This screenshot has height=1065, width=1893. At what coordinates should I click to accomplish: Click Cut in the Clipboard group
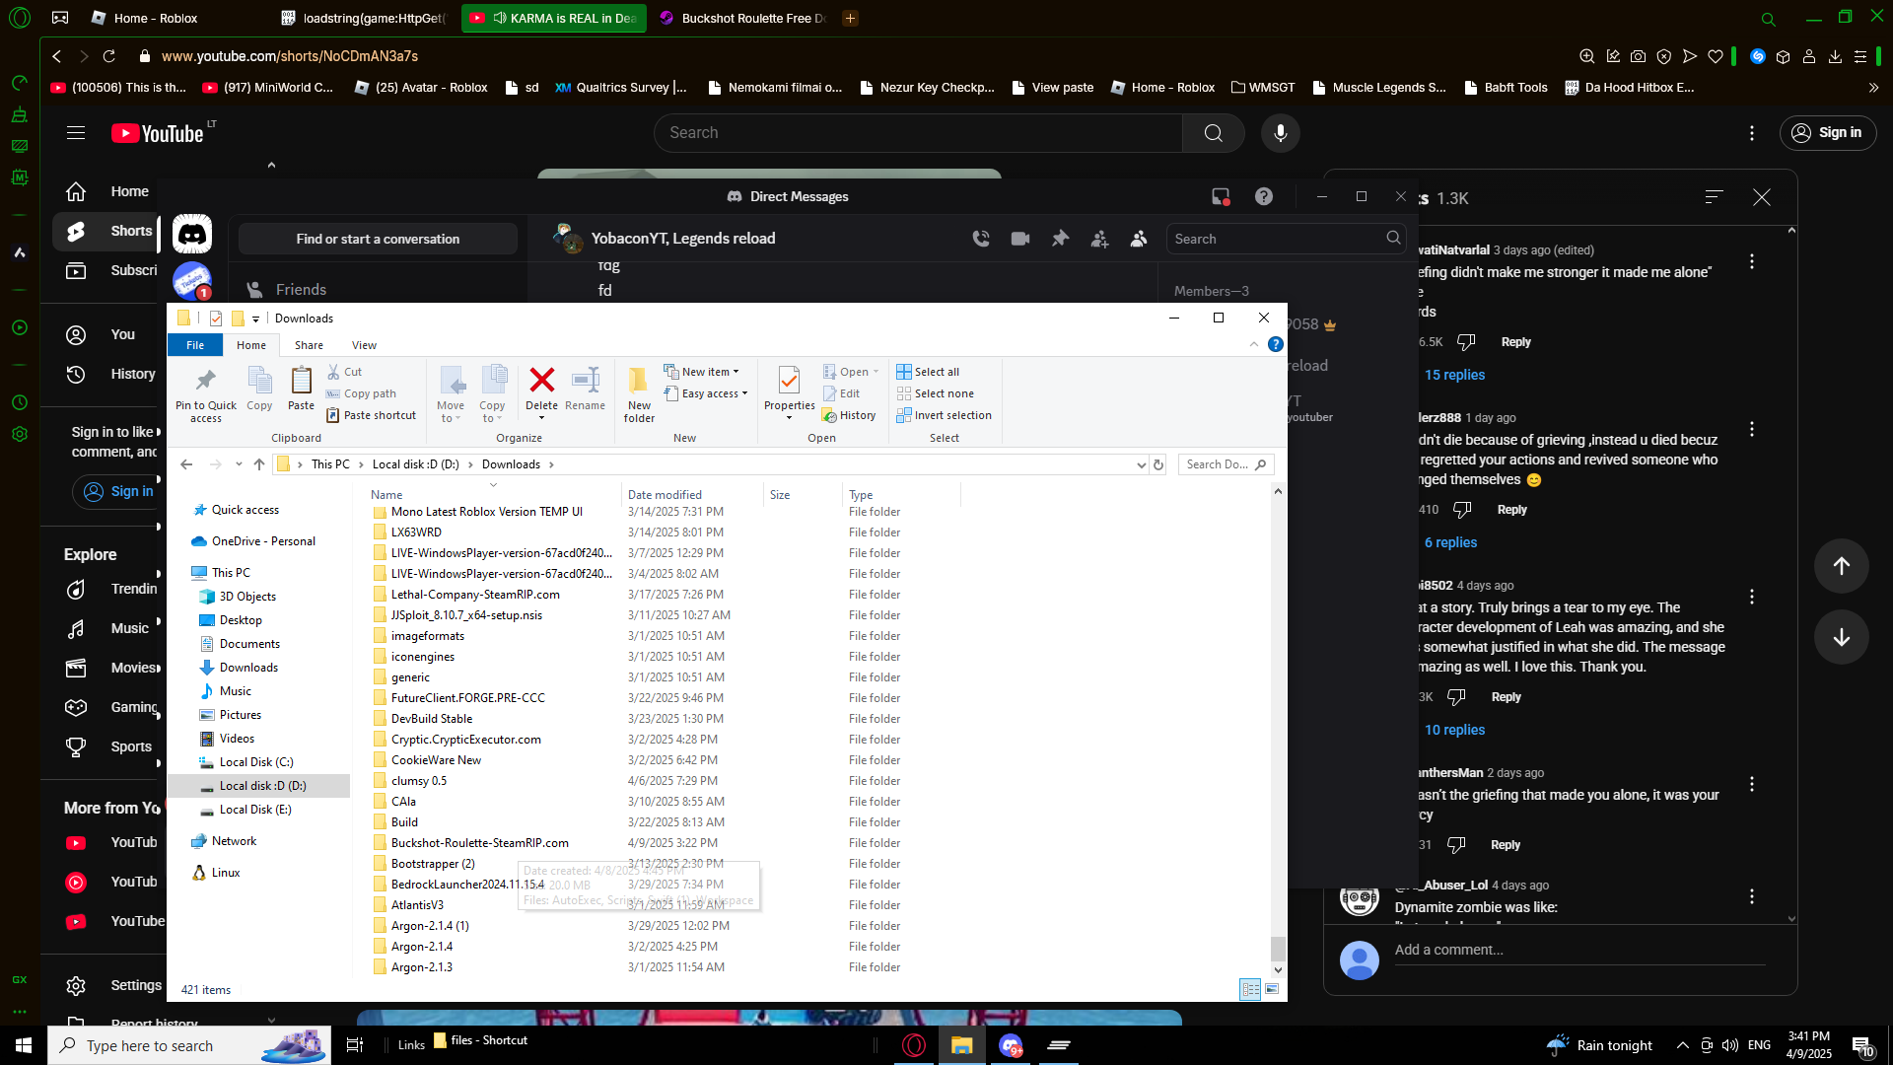click(x=345, y=372)
